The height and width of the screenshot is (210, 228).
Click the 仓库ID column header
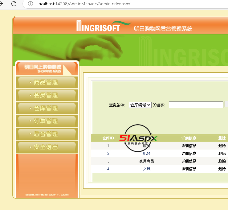pyautogui.click(x=108, y=138)
